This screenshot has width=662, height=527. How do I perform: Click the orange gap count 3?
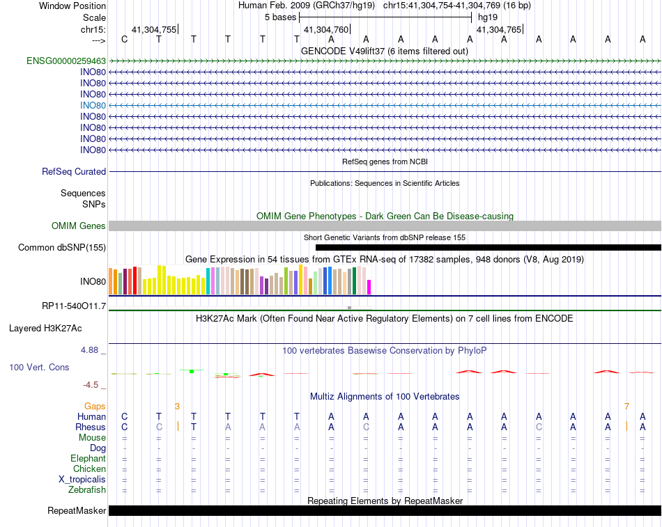click(177, 407)
